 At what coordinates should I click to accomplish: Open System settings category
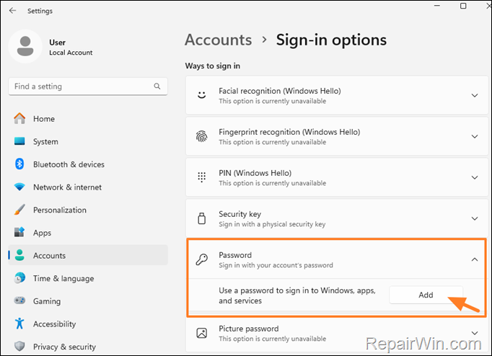click(88, 141)
